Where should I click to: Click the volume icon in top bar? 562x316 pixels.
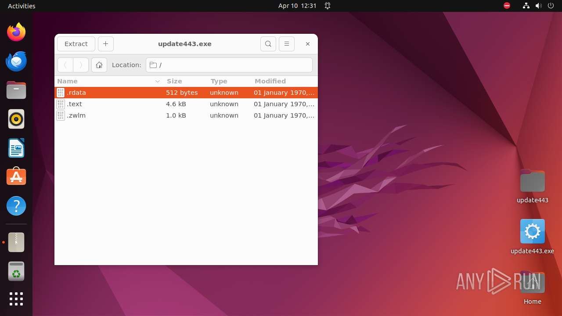pyautogui.click(x=538, y=6)
